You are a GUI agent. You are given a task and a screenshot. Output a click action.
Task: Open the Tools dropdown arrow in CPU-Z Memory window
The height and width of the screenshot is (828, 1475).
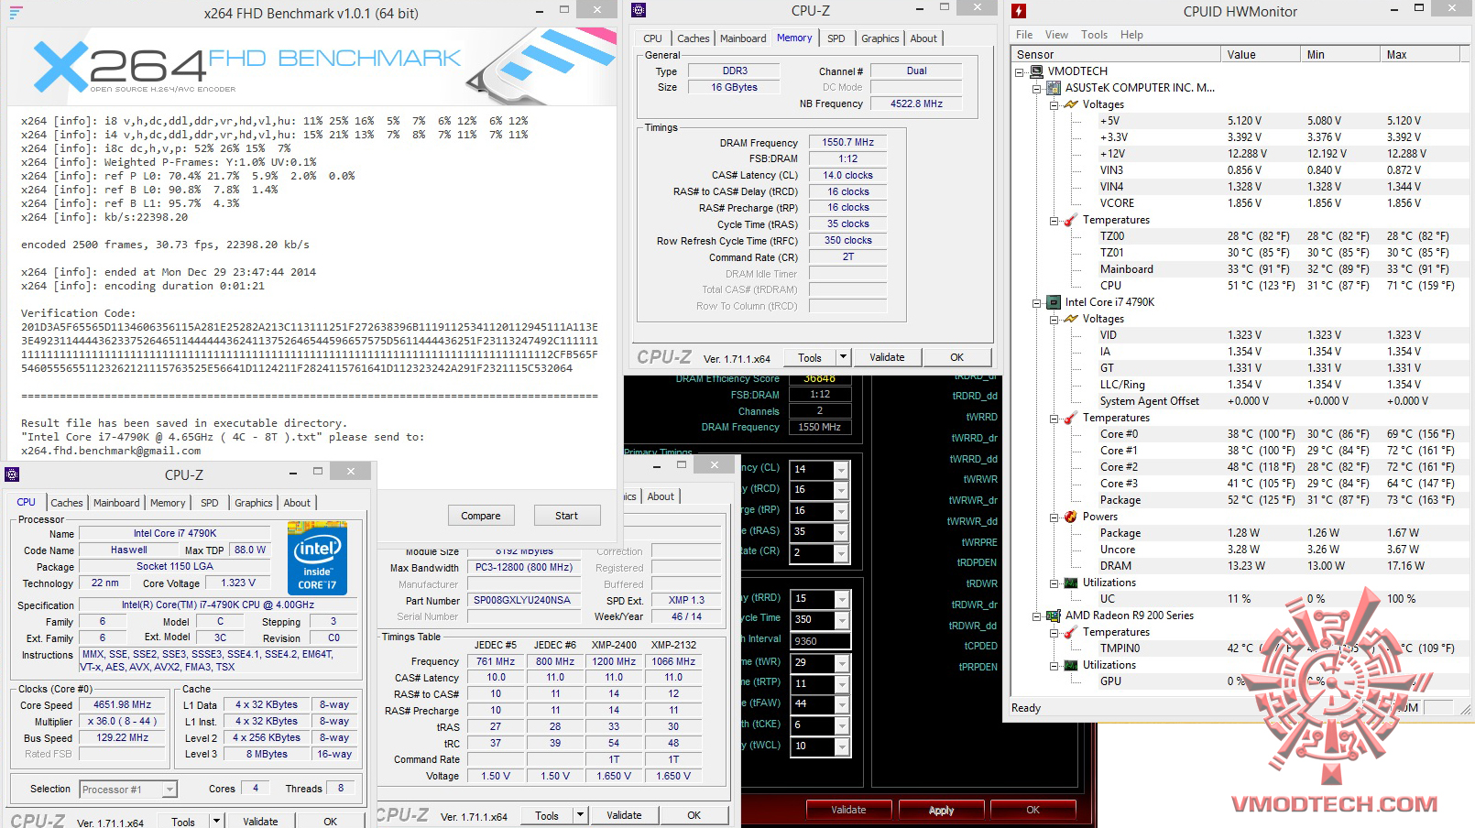[x=844, y=357]
